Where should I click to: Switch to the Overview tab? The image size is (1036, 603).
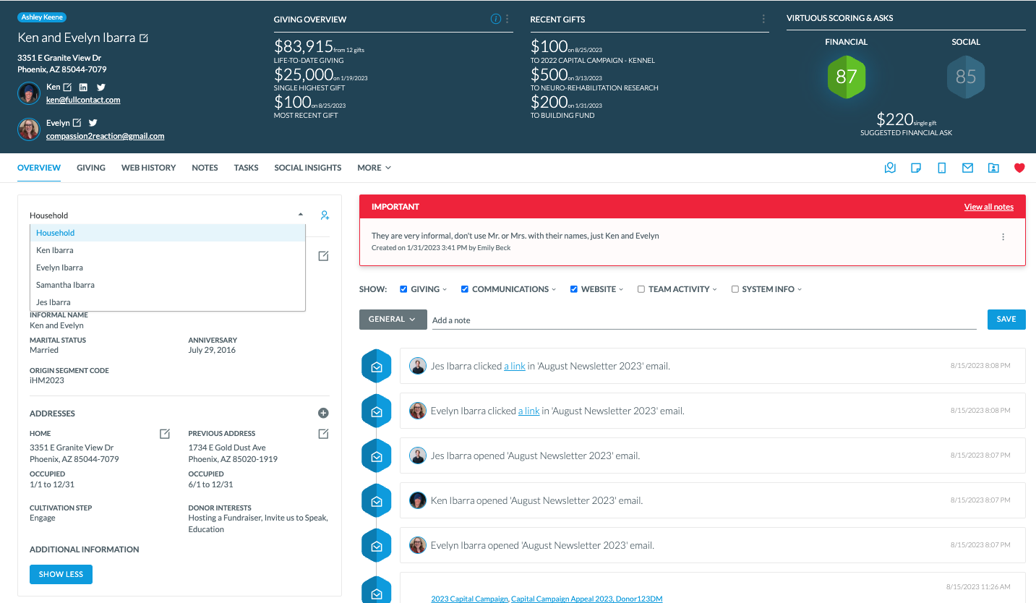click(x=39, y=168)
